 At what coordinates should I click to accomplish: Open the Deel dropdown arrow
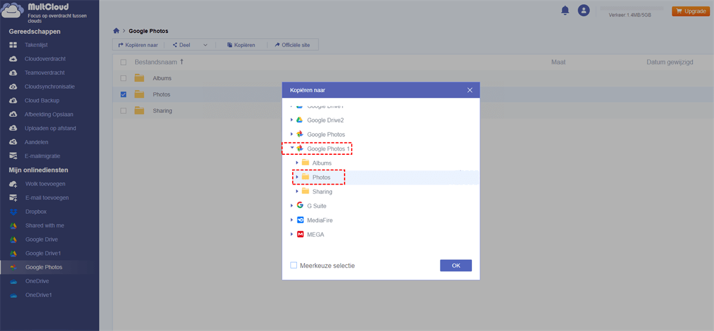point(205,45)
